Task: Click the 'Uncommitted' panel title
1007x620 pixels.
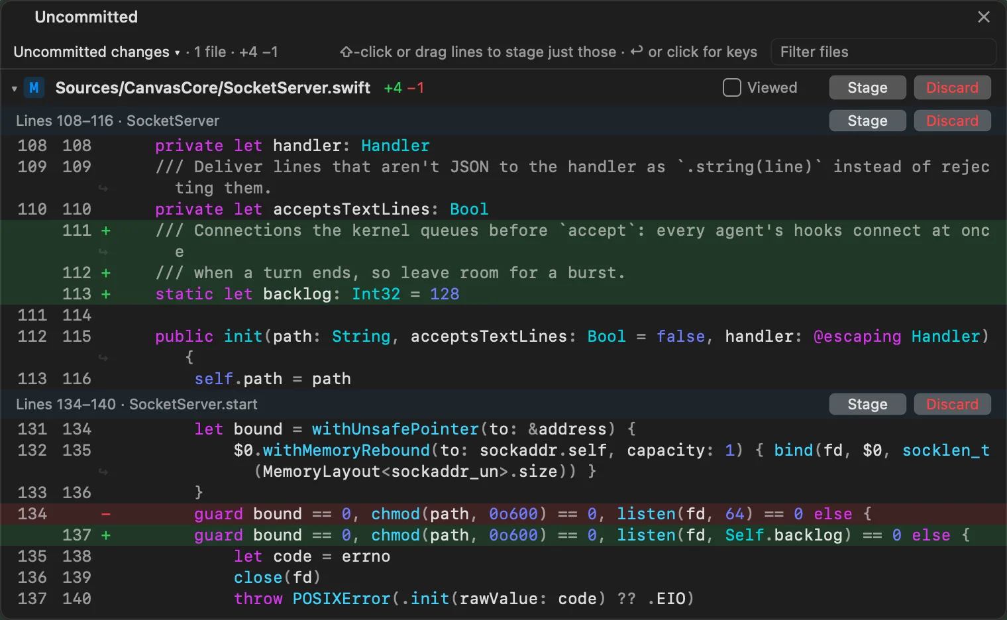Action: 86,17
